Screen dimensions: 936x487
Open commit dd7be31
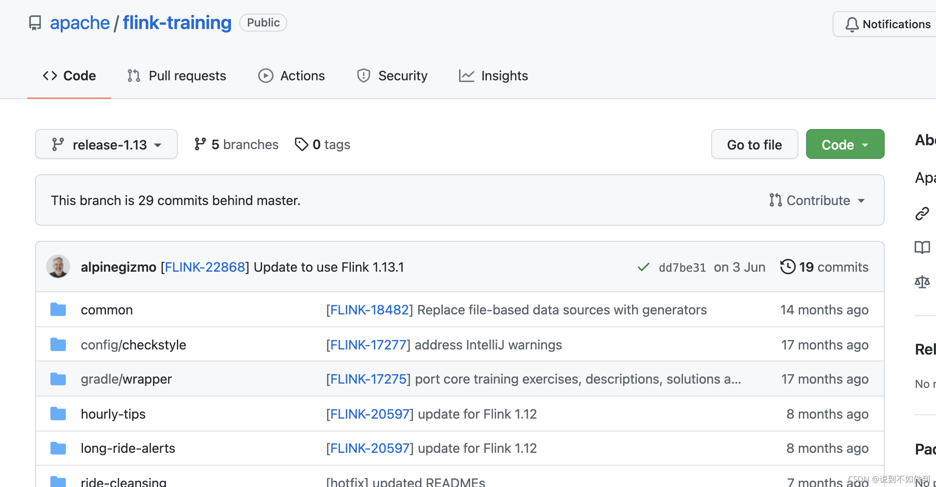point(682,267)
